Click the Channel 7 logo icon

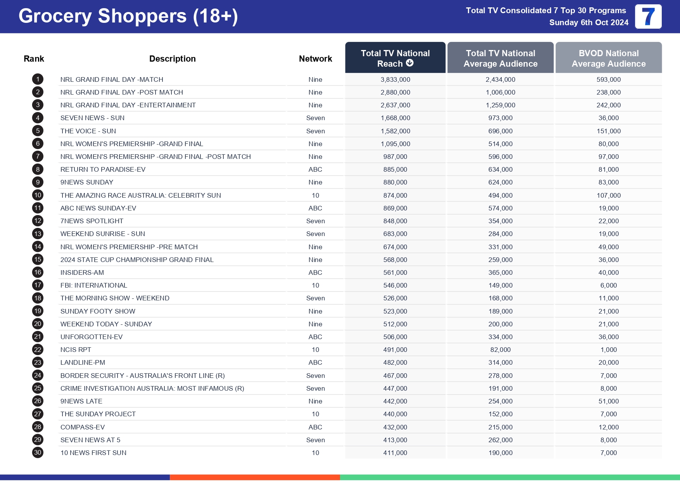pyautogui.click(x=648, y=17)
